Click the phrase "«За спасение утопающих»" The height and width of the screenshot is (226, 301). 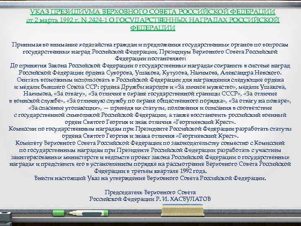(65, 108)
